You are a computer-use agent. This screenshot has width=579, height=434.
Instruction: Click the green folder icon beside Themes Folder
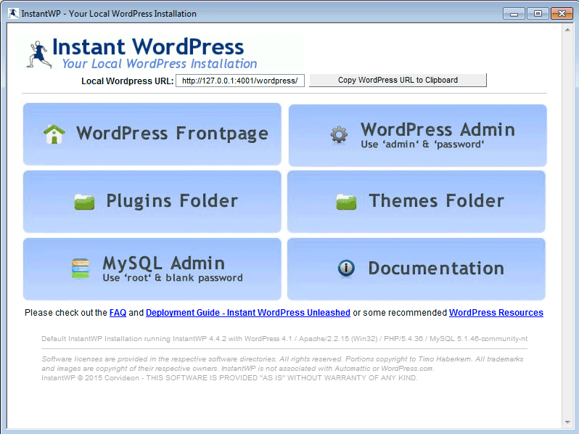tap(346, 202)
